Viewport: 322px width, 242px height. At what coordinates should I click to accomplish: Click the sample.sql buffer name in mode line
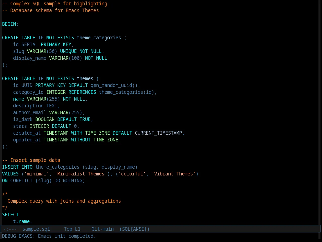coord(36,229)
